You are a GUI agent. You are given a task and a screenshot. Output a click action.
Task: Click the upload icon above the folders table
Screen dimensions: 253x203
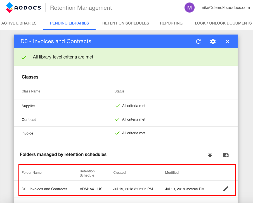[210, 155]
